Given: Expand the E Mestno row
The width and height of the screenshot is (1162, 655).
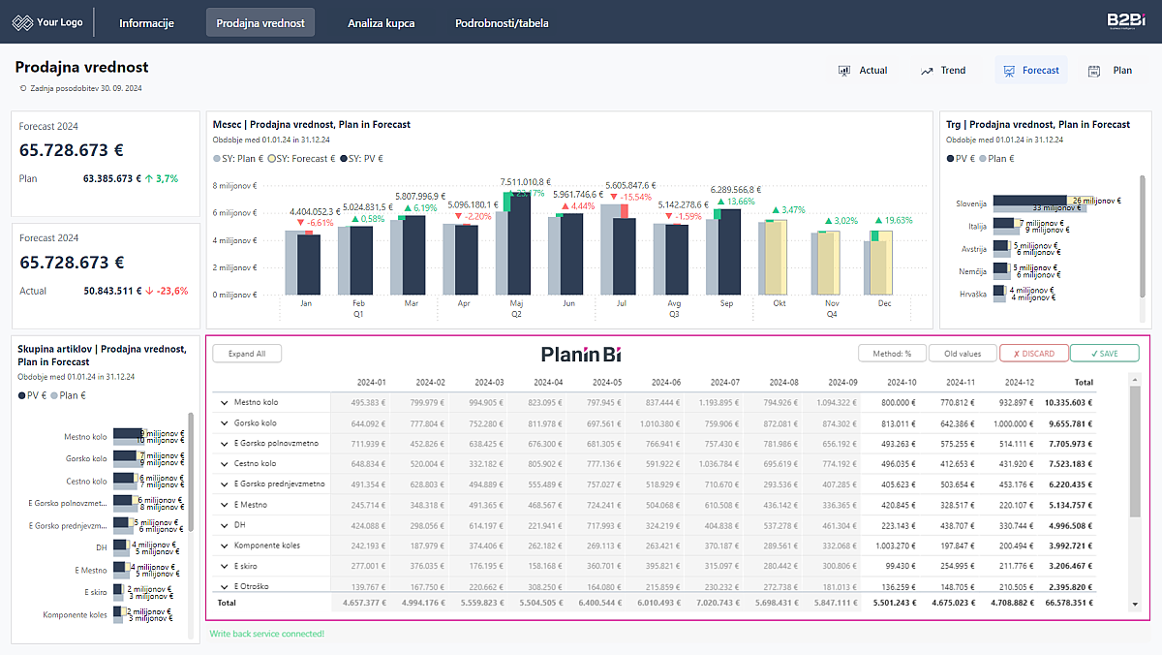Looking at the screenshot, I should pos(225,504).
